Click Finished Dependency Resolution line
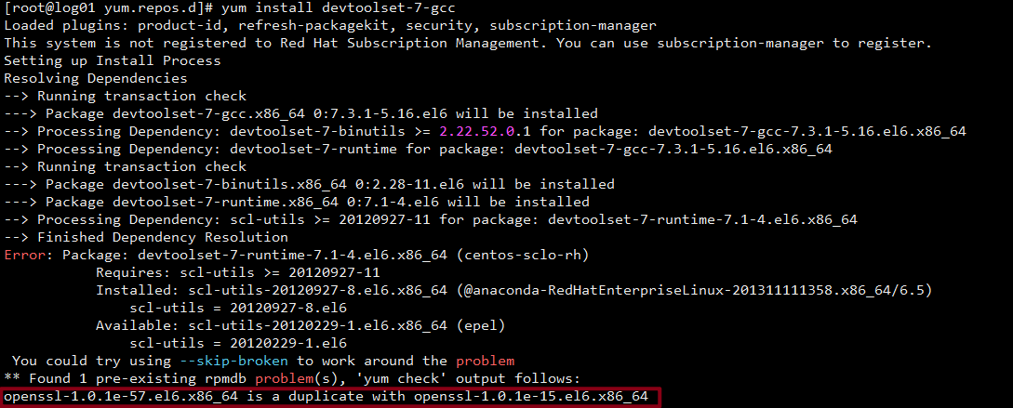 click(146, 237)
